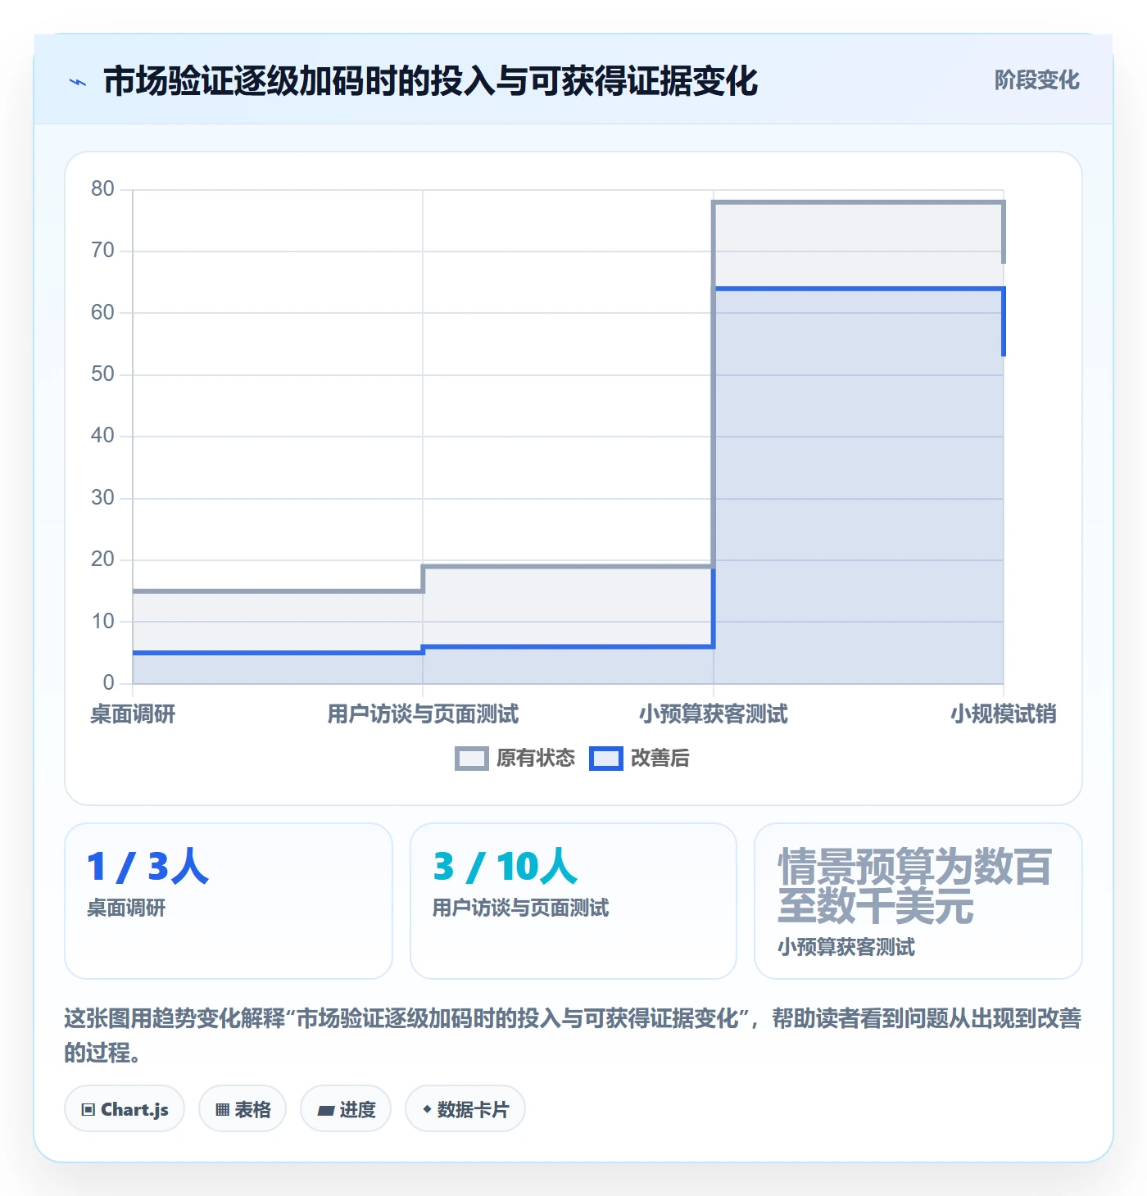1147x1196 pixels.
Task: Open the 1 / 3人 桌面调研 data card
Action: coord(229,901)
